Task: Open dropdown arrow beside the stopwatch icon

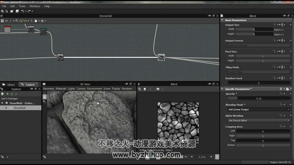Action: tap(39, 21)
